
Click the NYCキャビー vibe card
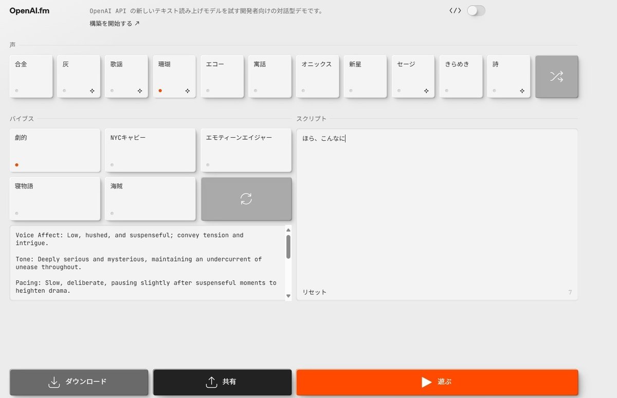[x=150, y=150]
